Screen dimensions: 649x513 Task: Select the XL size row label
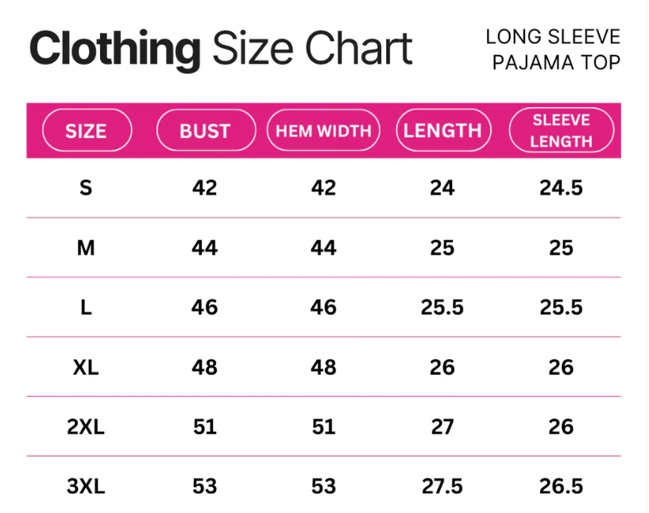coord(86,367)
